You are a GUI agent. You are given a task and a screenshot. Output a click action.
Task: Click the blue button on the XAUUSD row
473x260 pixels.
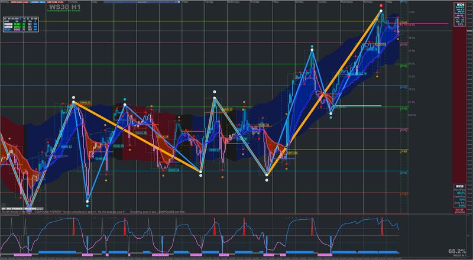(35, 27)
